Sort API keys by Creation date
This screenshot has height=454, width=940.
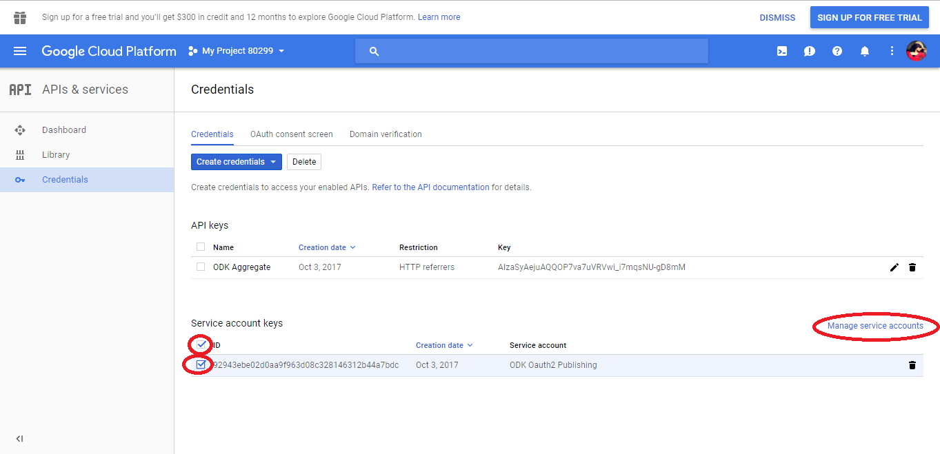click(x=327, y=247)
